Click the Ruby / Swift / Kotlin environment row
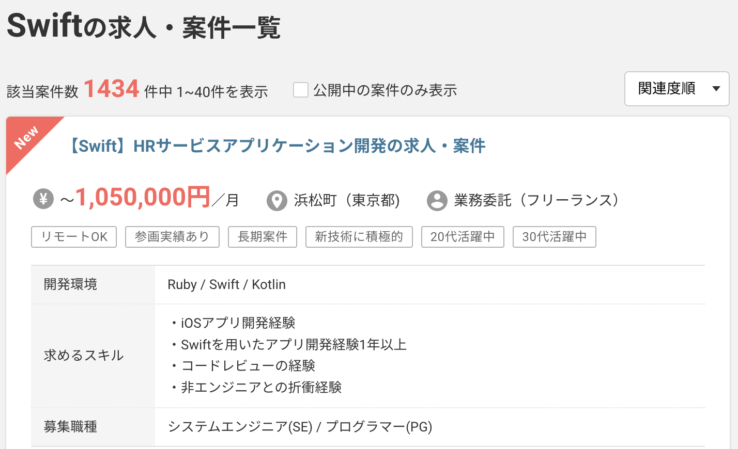 [x=368, y=285]
